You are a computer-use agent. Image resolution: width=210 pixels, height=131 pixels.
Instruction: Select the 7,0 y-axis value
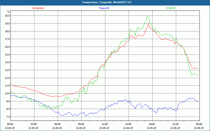pyautogui.click(x=8, y=117)
